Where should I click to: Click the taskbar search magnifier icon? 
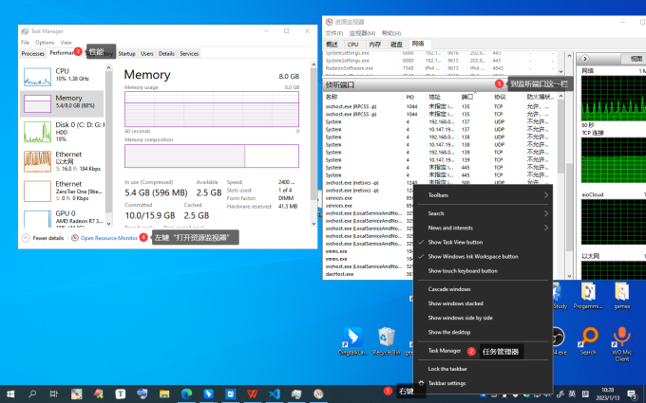(32, 394)
